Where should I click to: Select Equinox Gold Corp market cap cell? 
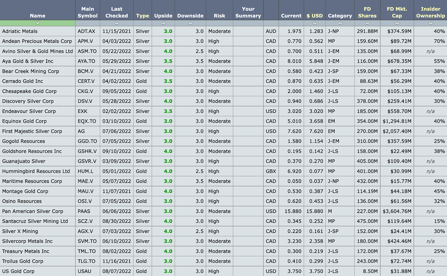tap(397, 121)
